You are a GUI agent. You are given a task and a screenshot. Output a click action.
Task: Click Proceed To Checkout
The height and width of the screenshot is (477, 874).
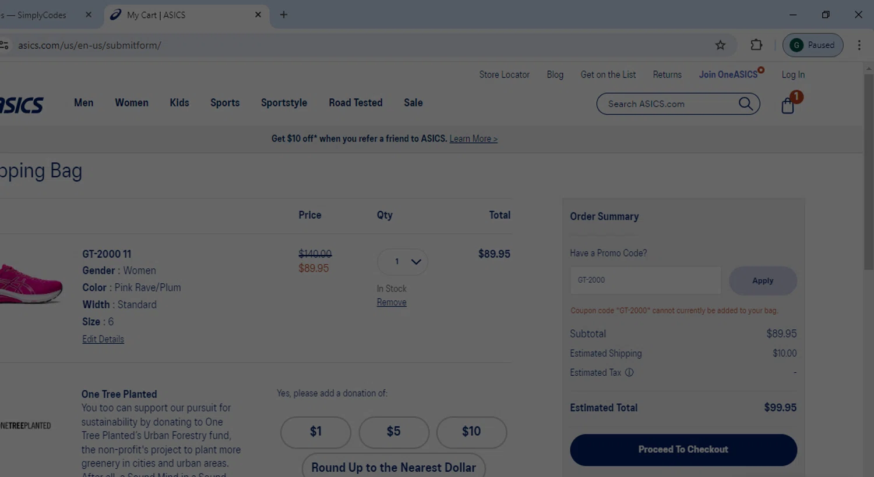pyautogui.click(x=683, y=450)
